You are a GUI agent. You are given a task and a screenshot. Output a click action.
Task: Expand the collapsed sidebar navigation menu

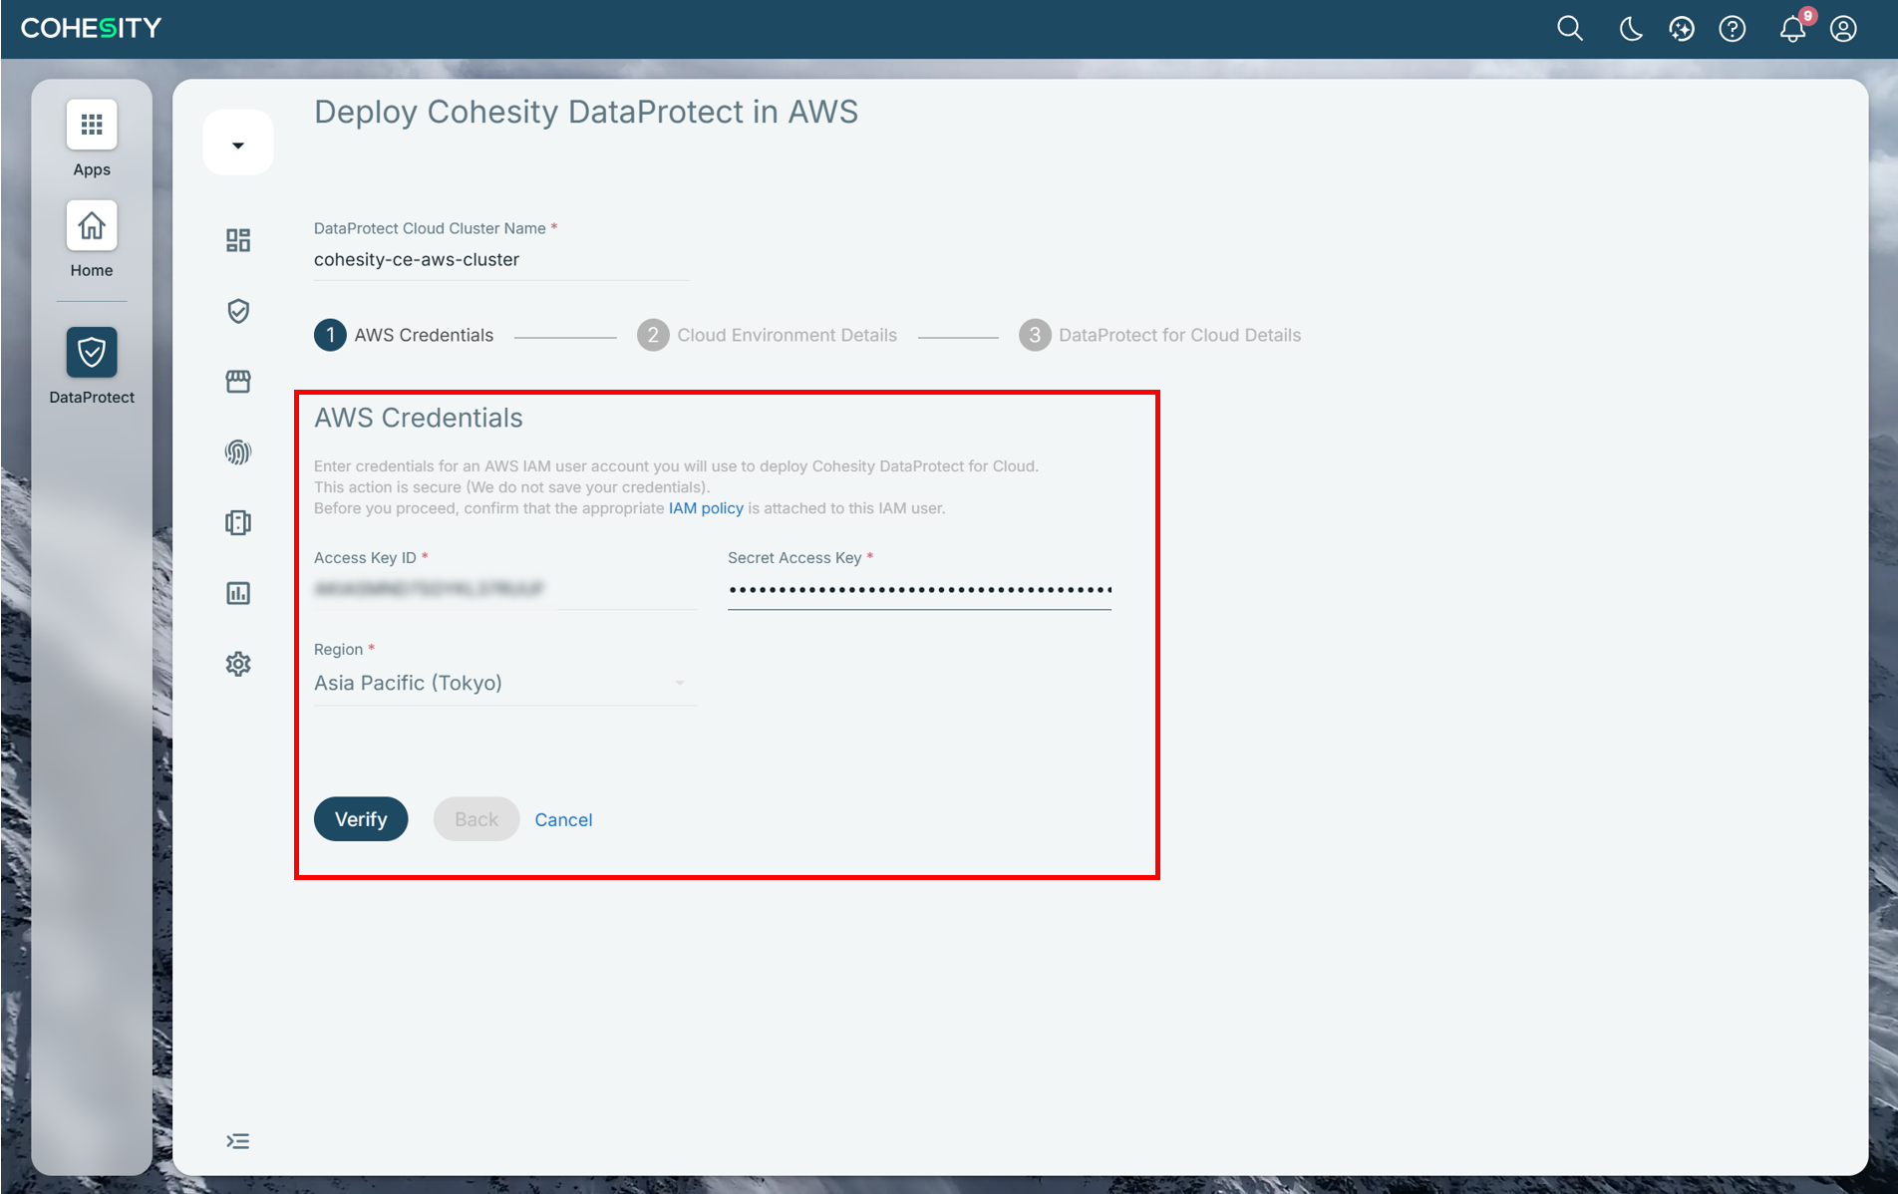[x=237, y=1141]
